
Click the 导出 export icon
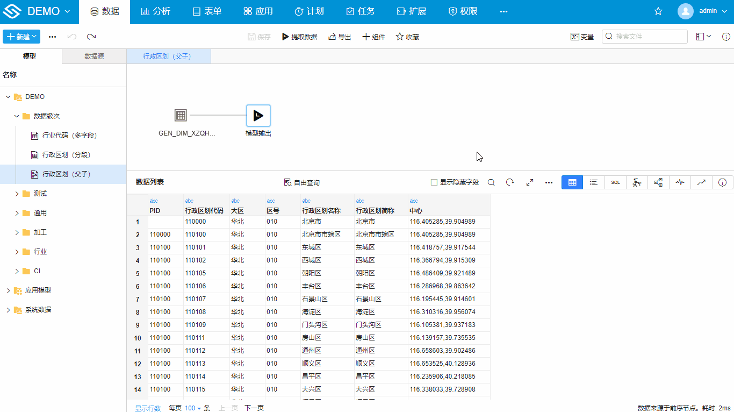pyautogui.click(x=333, y=37)
